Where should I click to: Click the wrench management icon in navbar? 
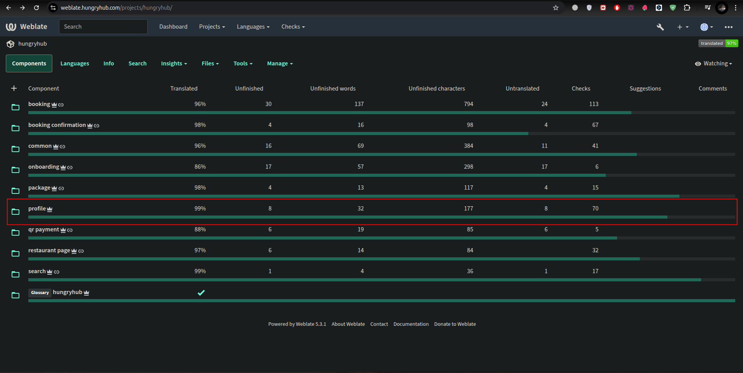[660, 27]
